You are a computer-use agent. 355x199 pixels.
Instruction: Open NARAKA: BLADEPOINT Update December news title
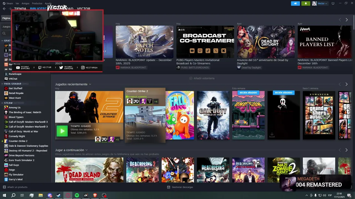144,62
